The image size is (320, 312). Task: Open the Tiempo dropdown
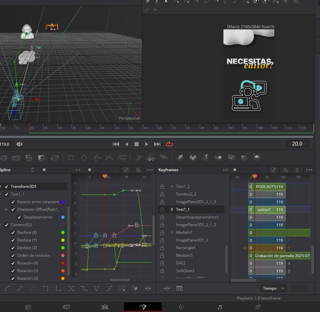273,288
